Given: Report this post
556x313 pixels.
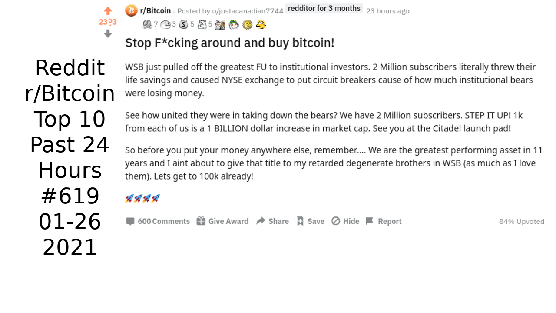Looking at the screenshot, I should click(384, 221).
